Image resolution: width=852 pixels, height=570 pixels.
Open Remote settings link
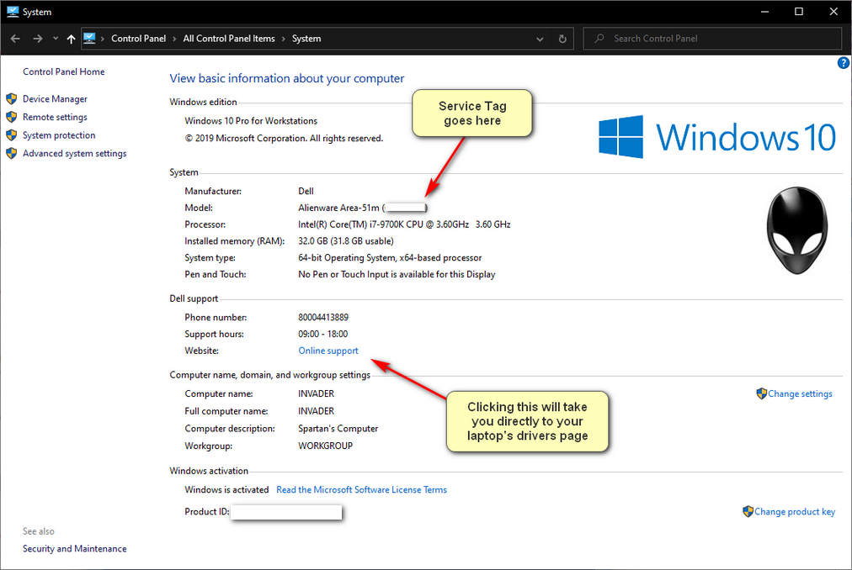click(x=55, y=118)
